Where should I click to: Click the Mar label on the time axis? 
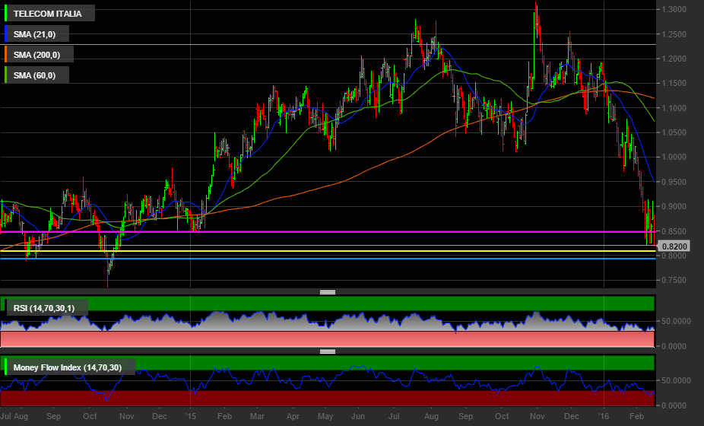coord(257,416)
